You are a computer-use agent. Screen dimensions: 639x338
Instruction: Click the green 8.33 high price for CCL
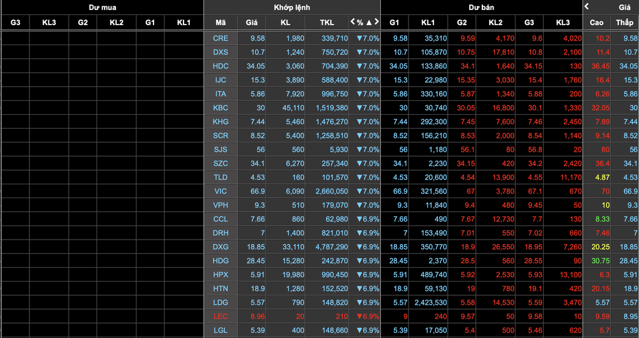tap(602, 219)
